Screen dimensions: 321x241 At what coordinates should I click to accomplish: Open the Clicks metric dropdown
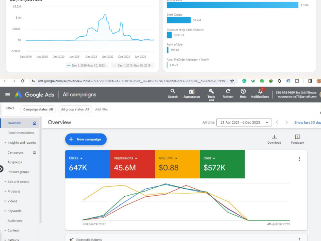tap(76, 158)
